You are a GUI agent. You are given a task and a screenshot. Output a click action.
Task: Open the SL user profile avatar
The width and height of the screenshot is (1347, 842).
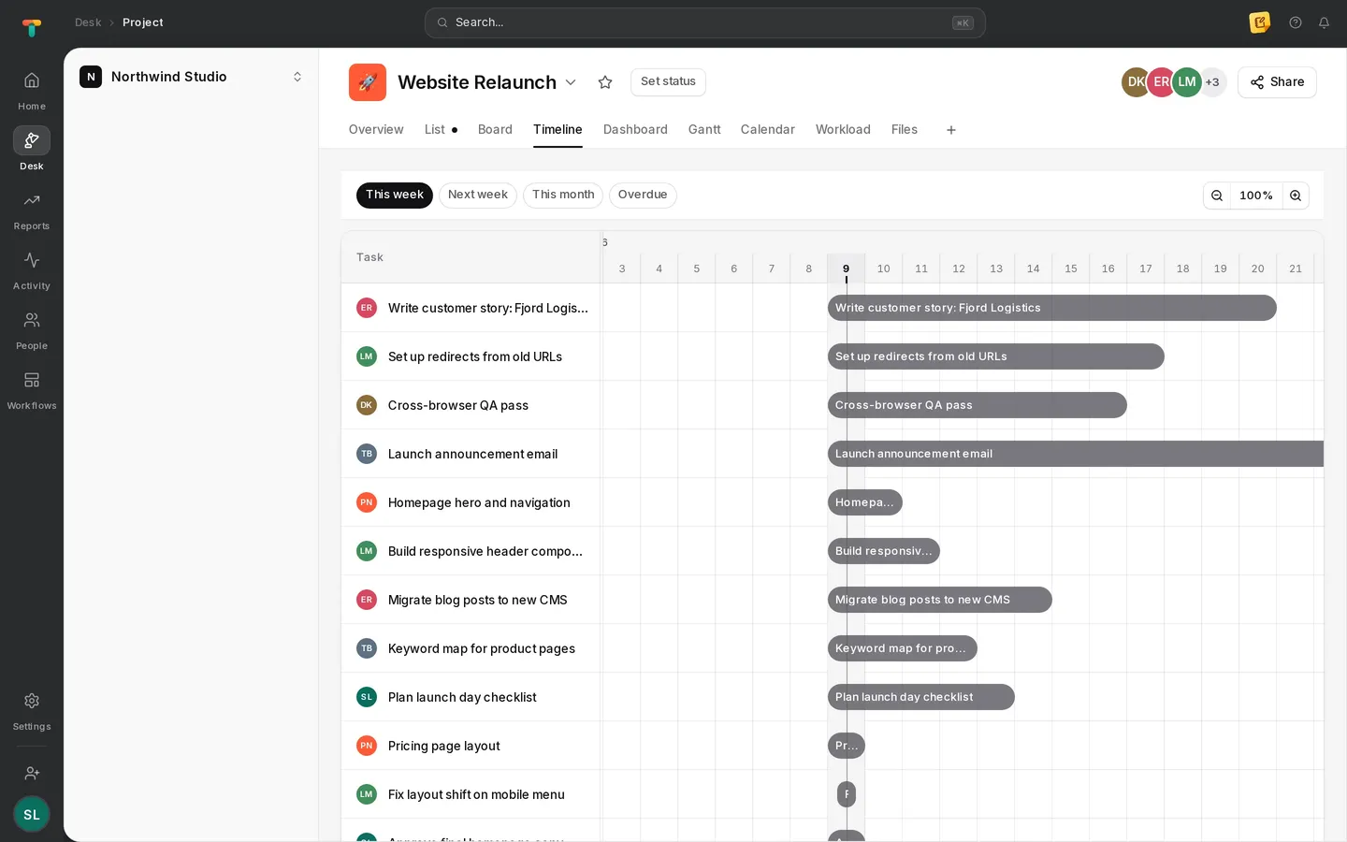tap(32, 814)
